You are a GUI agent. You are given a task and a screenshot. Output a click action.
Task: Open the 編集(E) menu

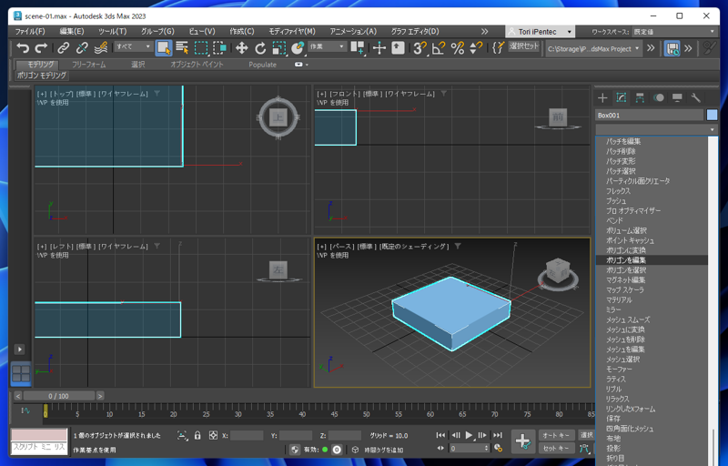pyautogui.click(x=72, y=31)
